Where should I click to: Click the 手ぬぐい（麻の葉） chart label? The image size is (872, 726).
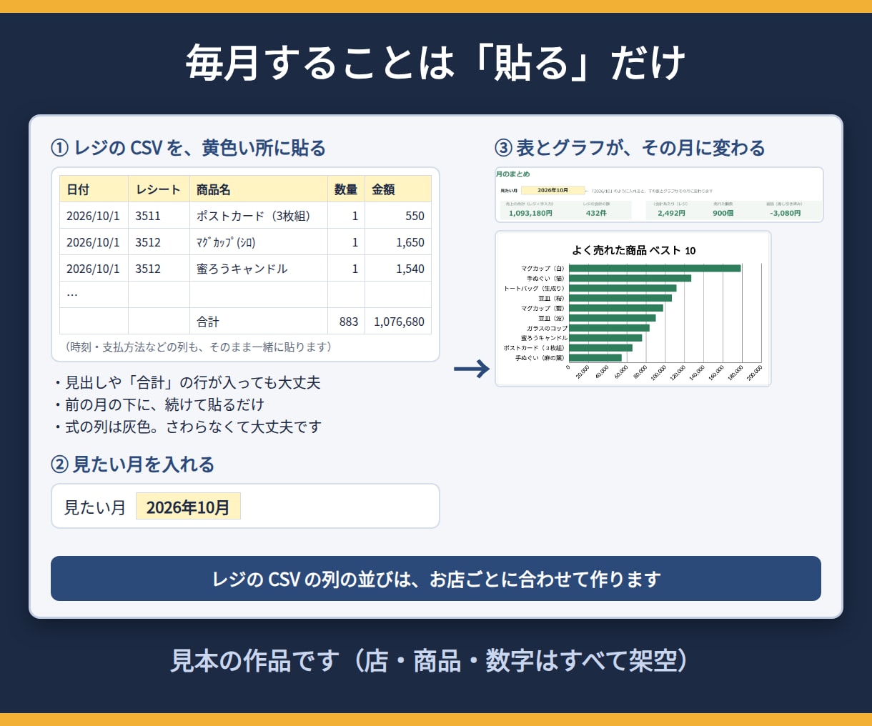[540, 358]
